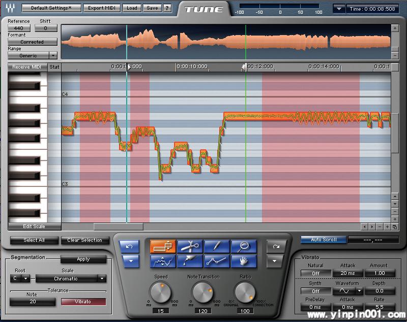
Task: Select the Line segment tool
Action: tap(217, 261)
